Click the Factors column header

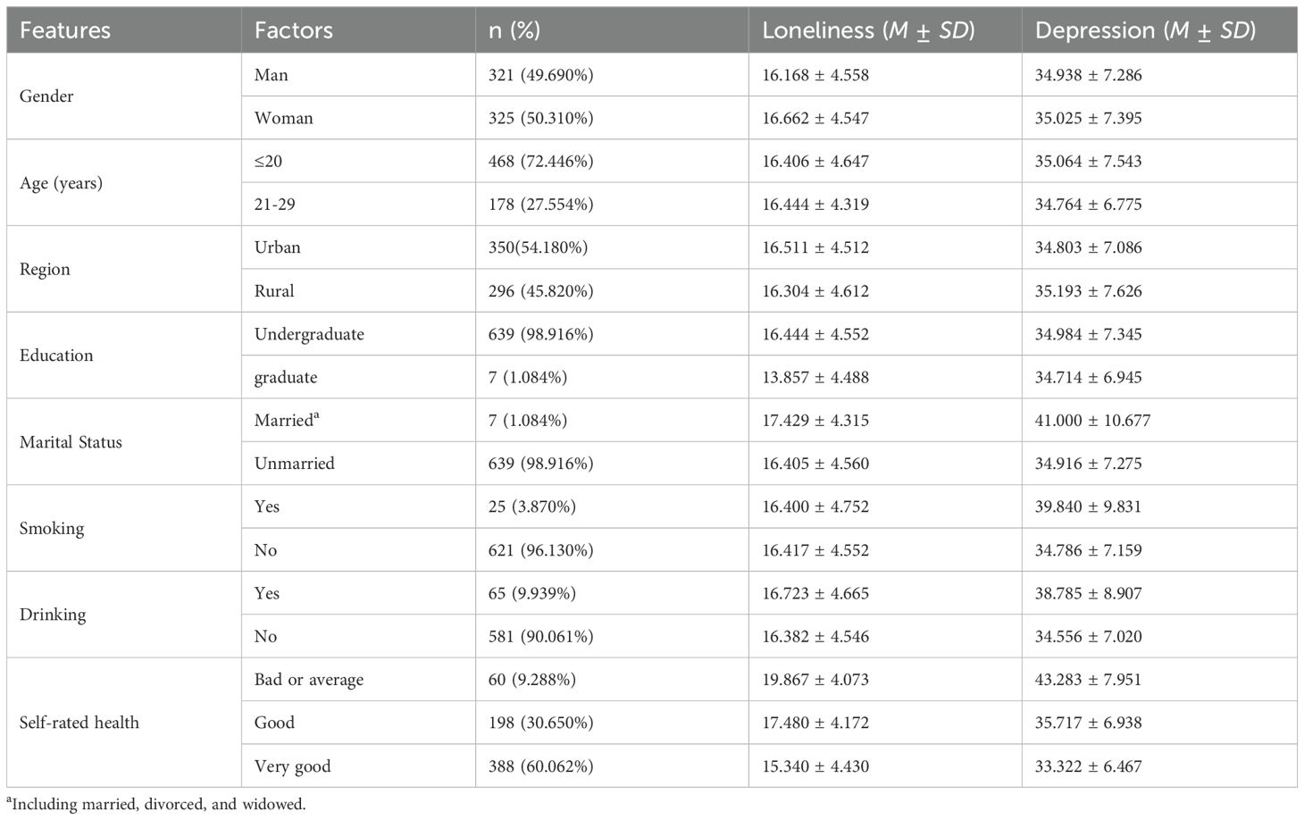[293, 30]
